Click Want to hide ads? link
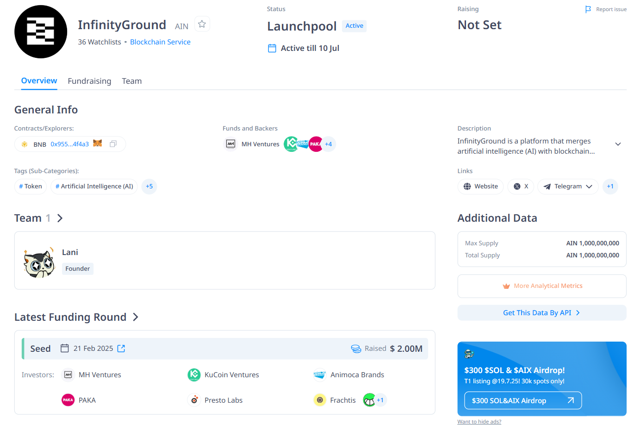 (x=479, y=422)
